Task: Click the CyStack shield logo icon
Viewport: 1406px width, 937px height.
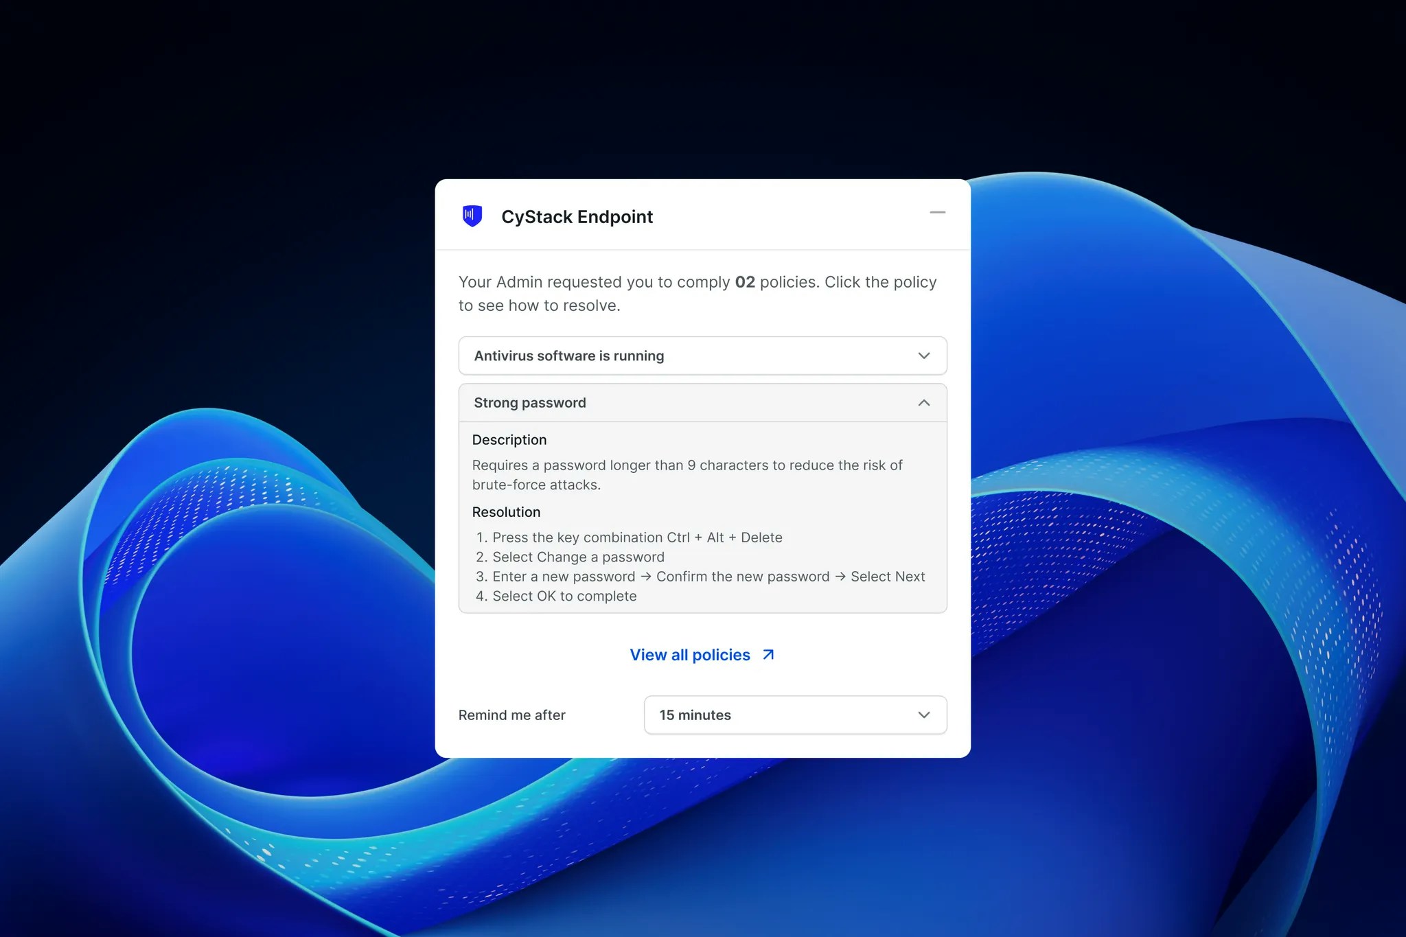Action: coord(472,216)
